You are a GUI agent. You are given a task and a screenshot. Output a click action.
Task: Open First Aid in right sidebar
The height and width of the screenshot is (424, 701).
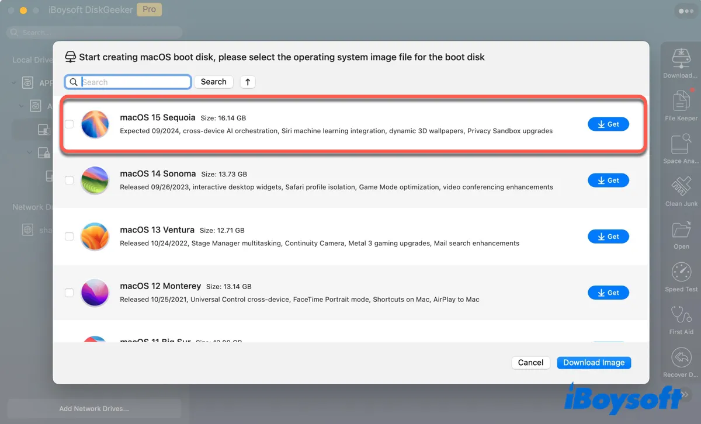[681, 319]
